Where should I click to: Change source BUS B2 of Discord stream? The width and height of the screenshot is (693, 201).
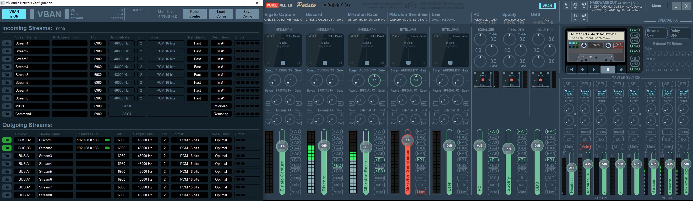pyautogui.click(x=24, y=140)
